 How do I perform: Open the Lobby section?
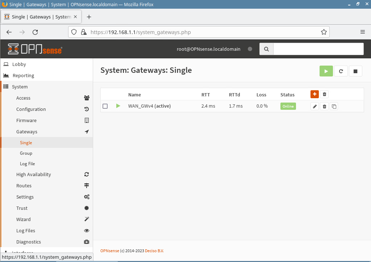point(19,64)
